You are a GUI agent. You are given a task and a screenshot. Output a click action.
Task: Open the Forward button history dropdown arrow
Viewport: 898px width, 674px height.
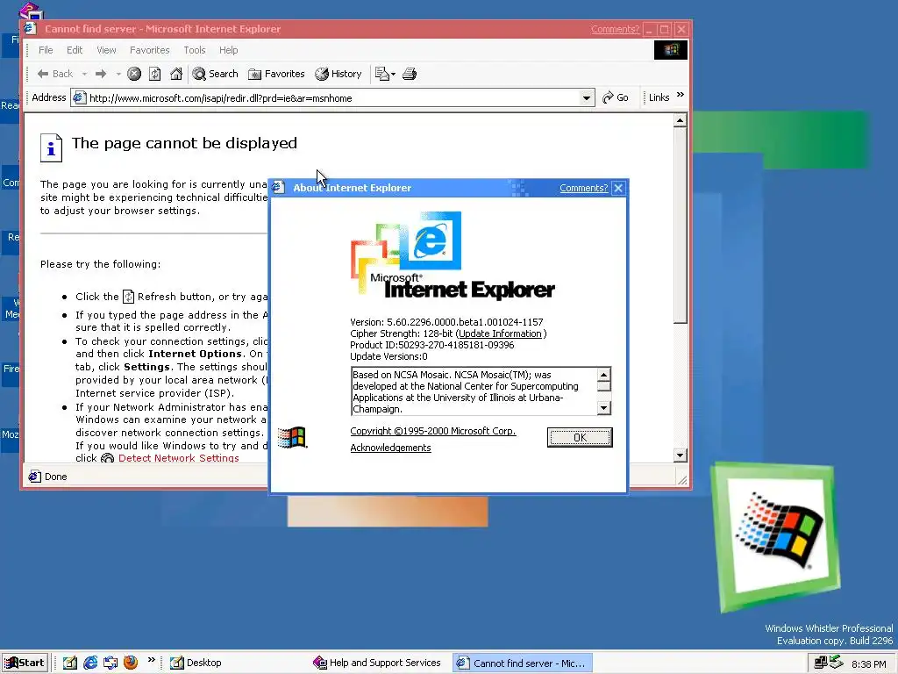tap(118, 74)
